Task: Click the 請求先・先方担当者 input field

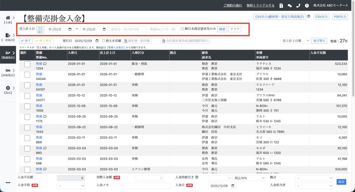Action: [x=128, y=29]
